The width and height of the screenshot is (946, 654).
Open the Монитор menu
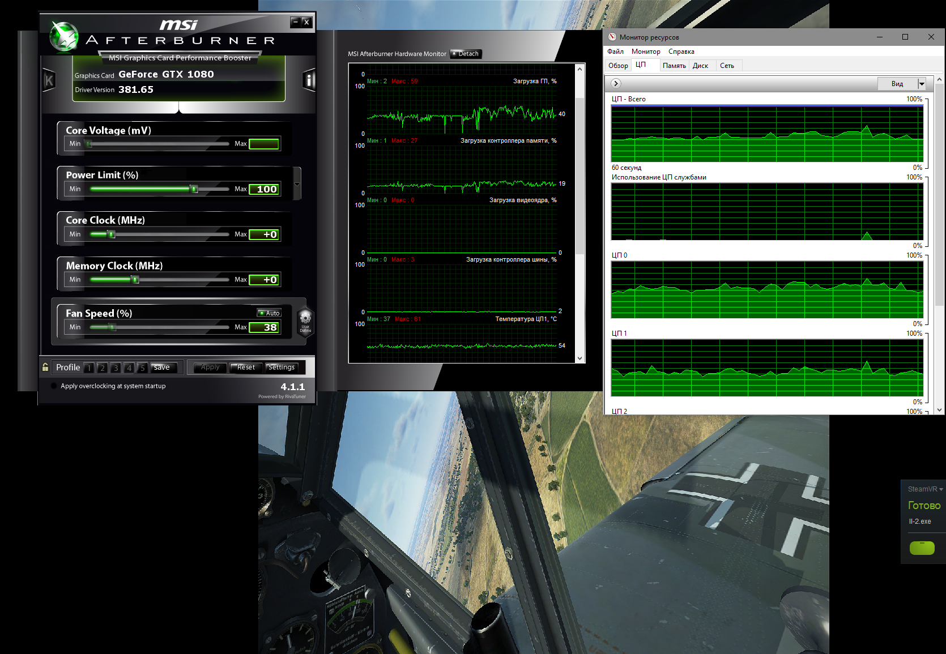point(646,52)
